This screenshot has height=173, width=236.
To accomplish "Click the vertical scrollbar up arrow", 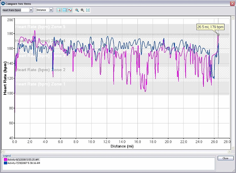I will [x=233, y=18].
